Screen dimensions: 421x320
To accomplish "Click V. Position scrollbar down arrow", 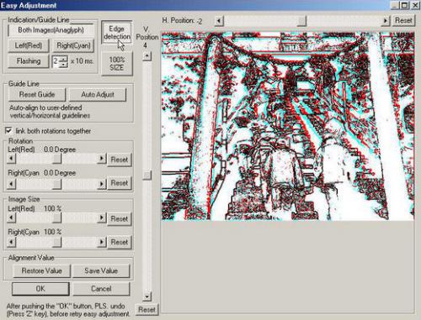I will click(147, 296).
